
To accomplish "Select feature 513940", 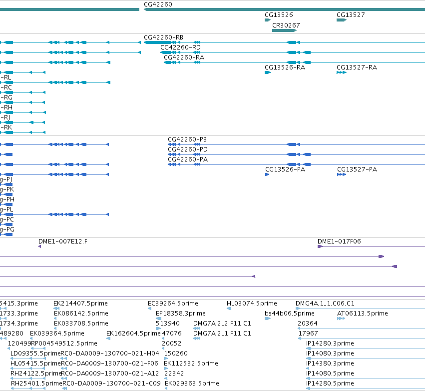I will click(x=167, y=323).
